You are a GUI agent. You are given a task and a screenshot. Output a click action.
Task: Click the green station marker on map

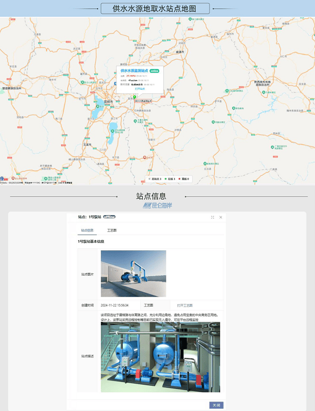click(x=135, y=96)
